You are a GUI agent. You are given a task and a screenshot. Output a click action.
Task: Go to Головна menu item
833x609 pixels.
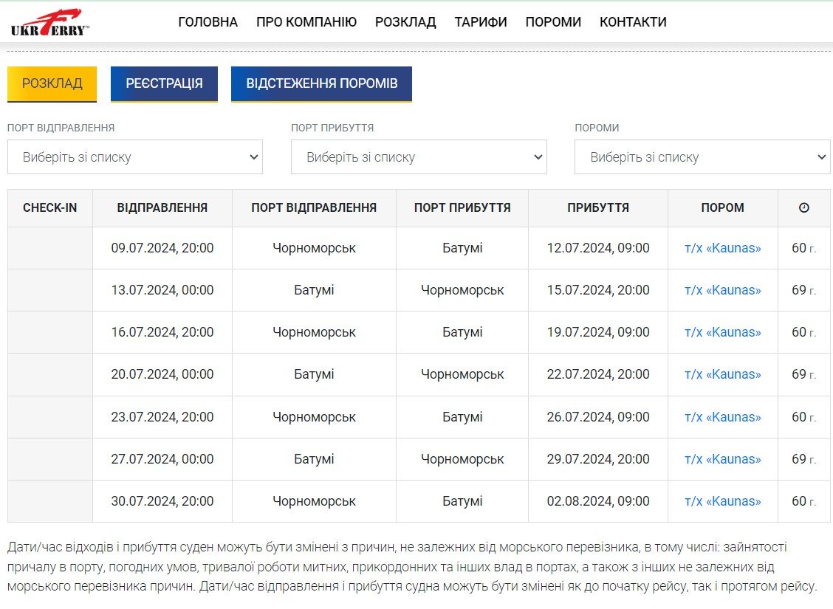pos(208,22)
